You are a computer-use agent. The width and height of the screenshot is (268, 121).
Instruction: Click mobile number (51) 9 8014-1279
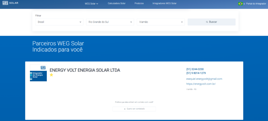pyautogui.click(x=196, y=73)
